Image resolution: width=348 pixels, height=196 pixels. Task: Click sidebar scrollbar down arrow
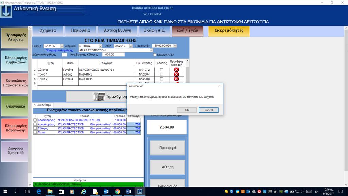(x=30, y=185)
